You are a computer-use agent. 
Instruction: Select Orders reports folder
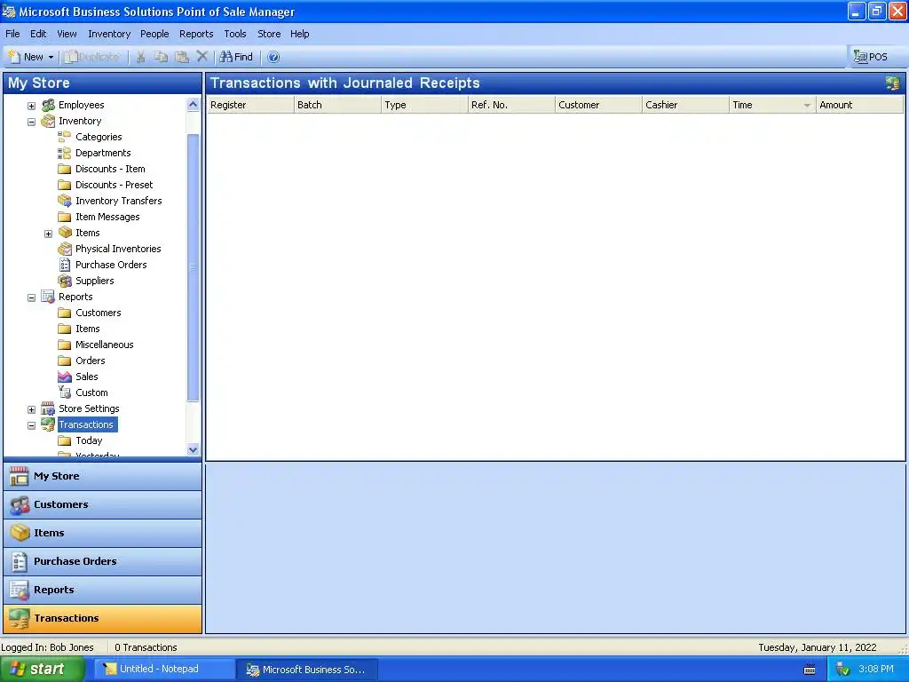[91, 361]
